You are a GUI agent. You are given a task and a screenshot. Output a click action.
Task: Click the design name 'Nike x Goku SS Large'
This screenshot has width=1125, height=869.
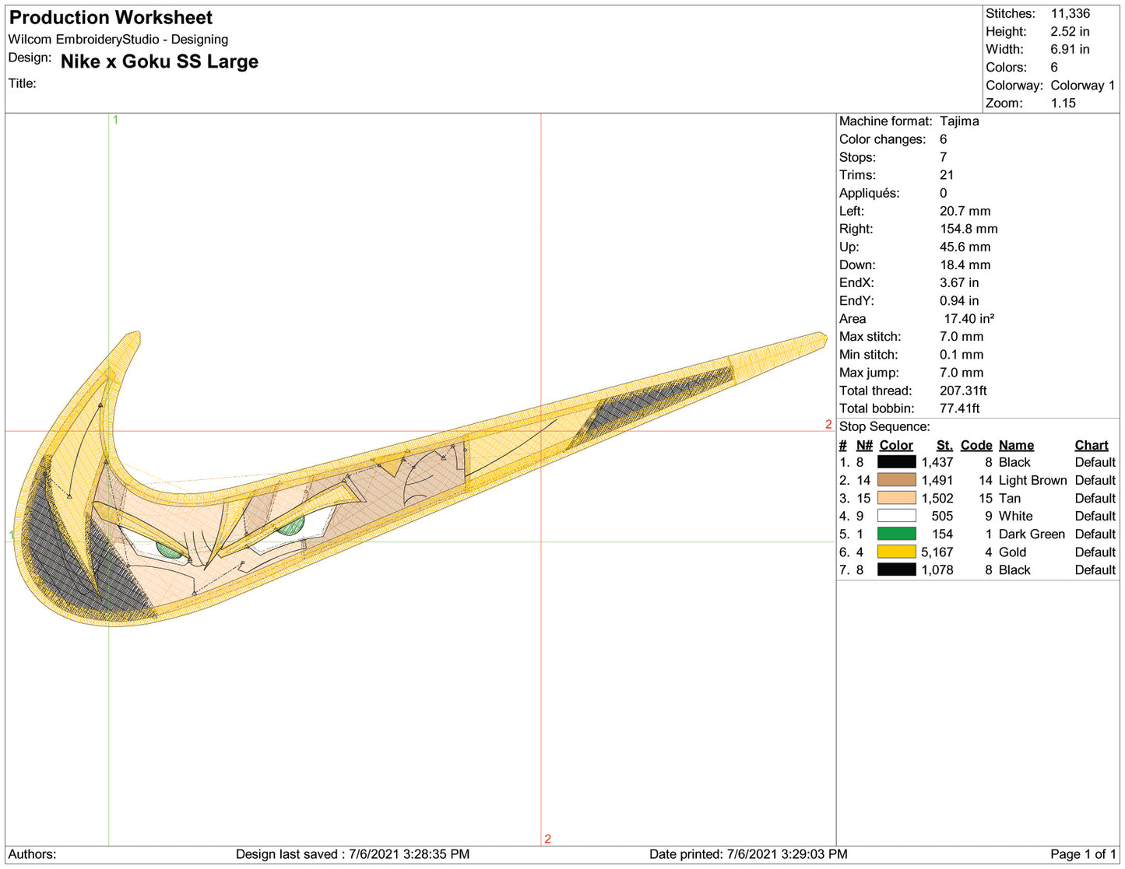(x=160, y=61)
